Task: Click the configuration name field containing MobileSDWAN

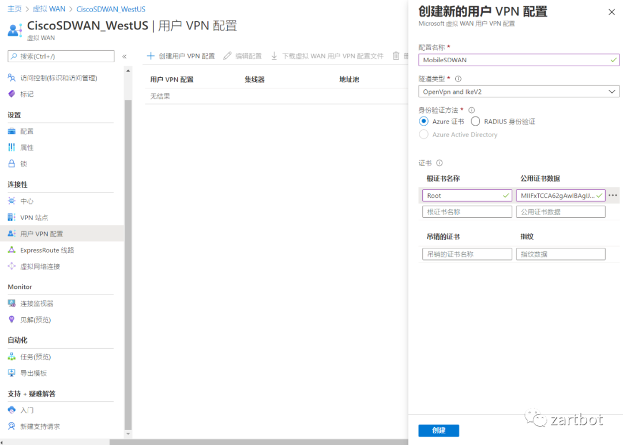Action: [519, 60]
